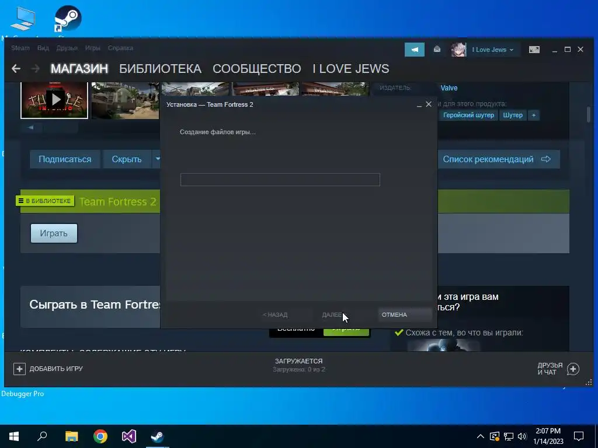
Task: Open the Игры menu
Action: tap(92, 48)
